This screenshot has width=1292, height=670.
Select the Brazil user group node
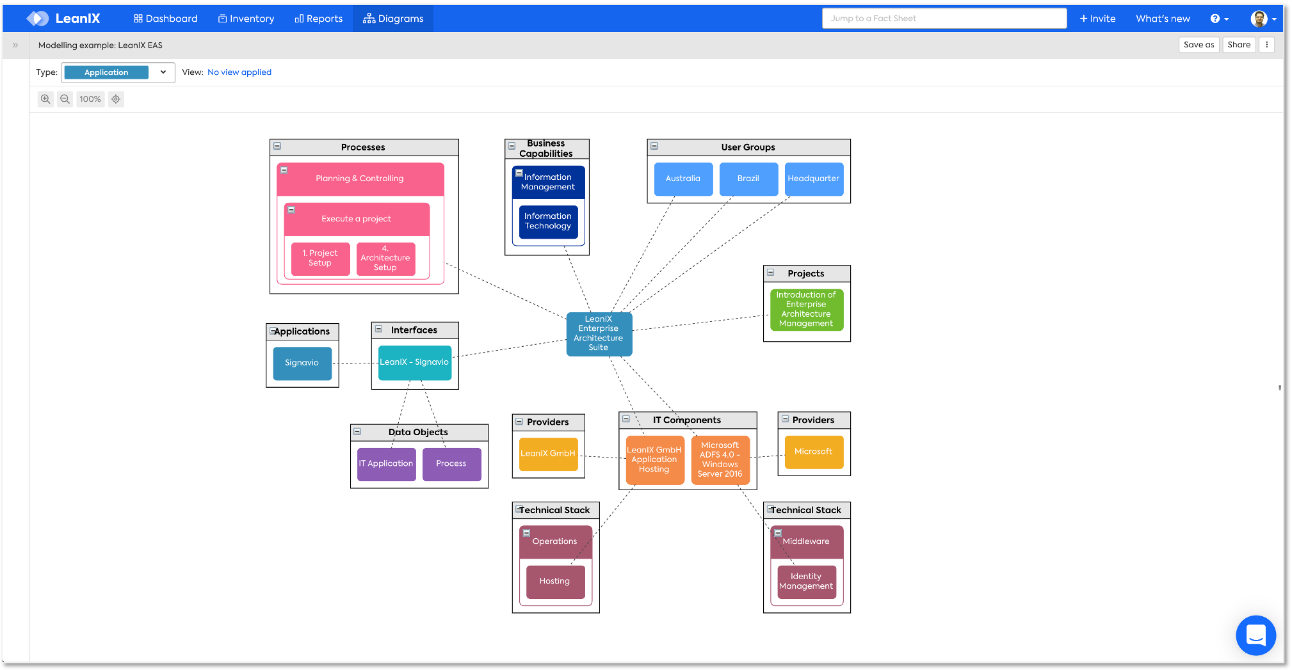[x=748, y=179]
